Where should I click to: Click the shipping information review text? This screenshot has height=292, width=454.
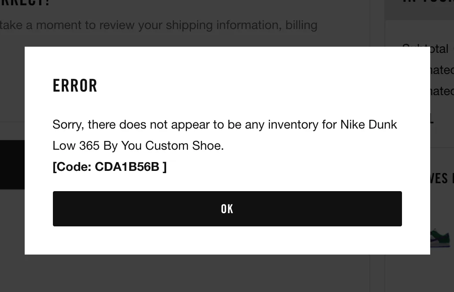click(159, 25)
